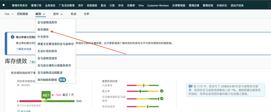Open 付款 in top navigation
This screenshot has height=112, width=271.
(112, 5)
